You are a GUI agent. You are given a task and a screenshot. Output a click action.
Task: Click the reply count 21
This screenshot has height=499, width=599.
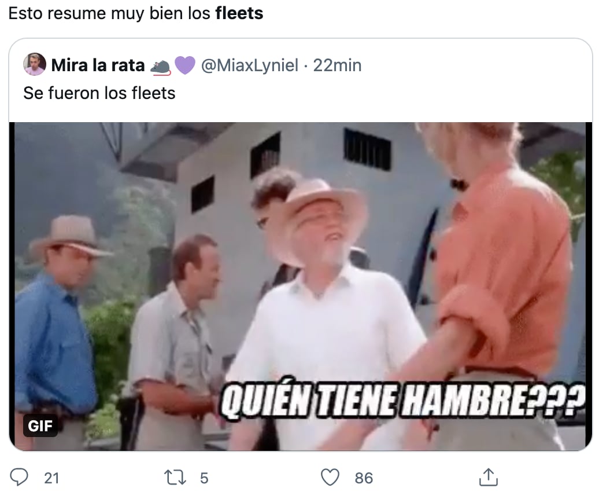click(x=51, y=478)
